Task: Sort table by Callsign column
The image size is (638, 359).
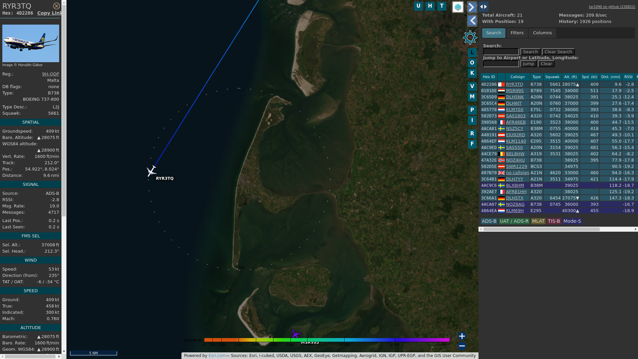Action: pyautogui.click(x=517, y=77)
